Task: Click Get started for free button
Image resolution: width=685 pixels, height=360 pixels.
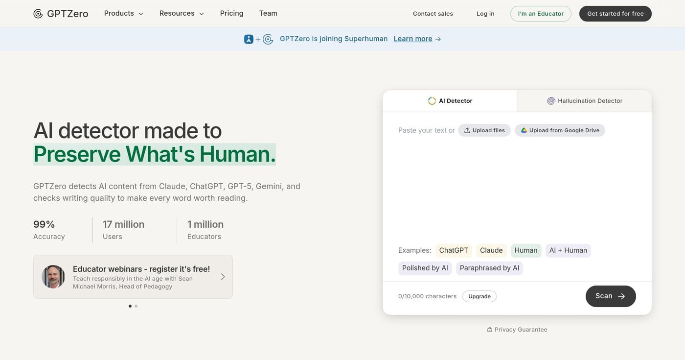Action: 616,14
